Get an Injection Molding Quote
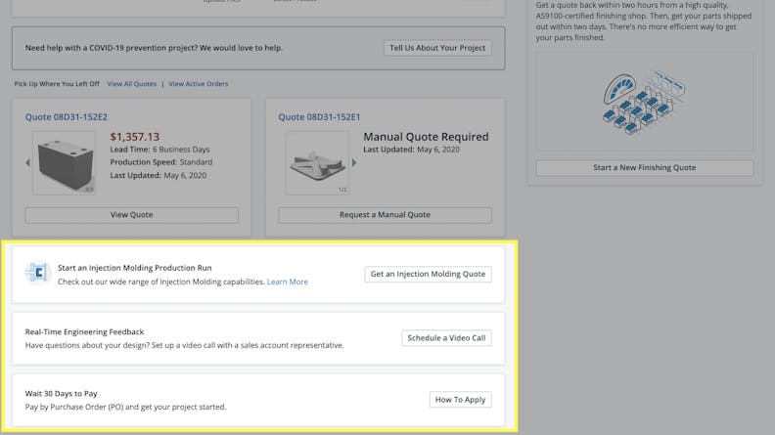Viewport: 775px width, 435px height. point(428,274)
